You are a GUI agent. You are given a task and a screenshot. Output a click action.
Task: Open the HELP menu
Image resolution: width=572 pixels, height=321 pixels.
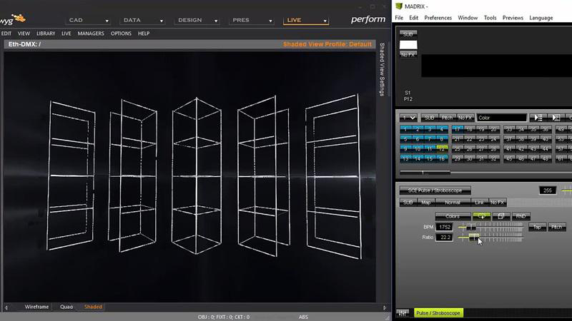pyautogui.click(x=144, y=34)
